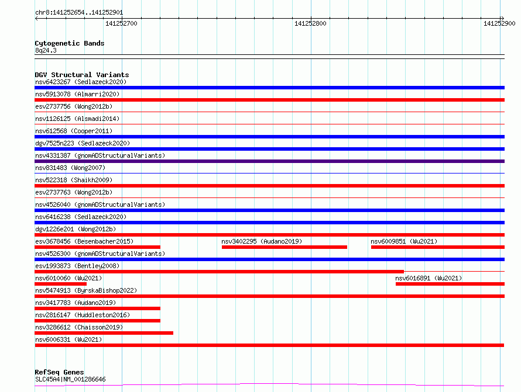This screenshot has height=392, width=521.
Task: Click the red bar under nsv2816147
Action: point(97,321)
